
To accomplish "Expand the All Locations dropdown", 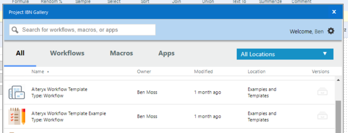I will 285,54.
